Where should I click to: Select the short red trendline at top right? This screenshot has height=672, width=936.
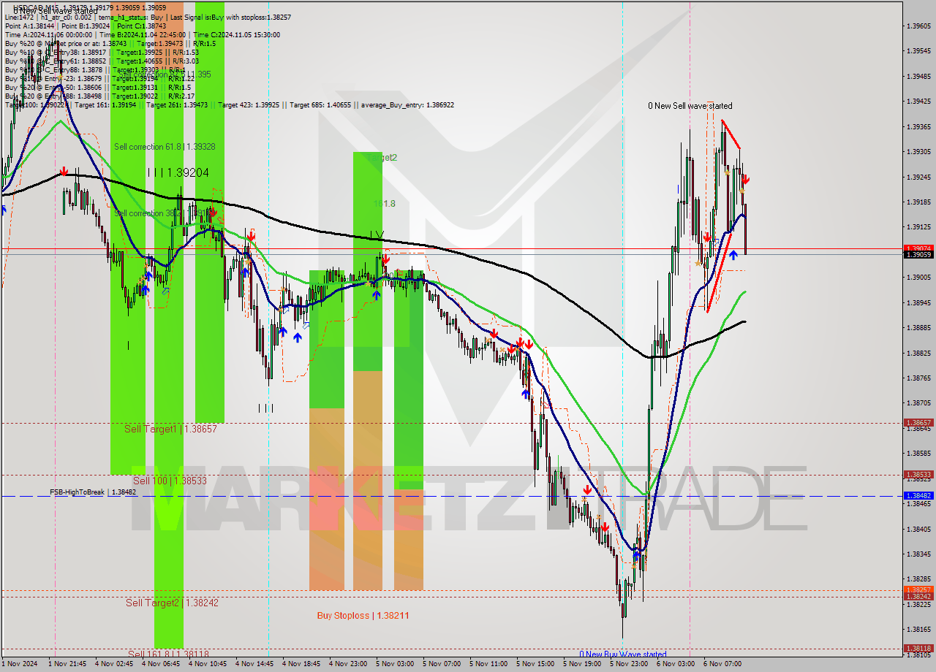coord(731,134)
